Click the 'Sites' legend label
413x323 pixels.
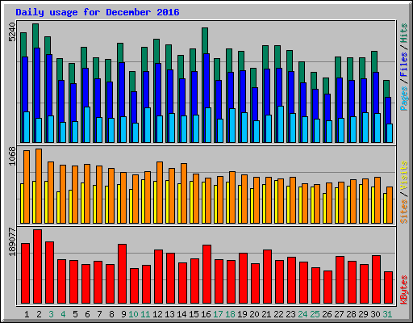404,212
